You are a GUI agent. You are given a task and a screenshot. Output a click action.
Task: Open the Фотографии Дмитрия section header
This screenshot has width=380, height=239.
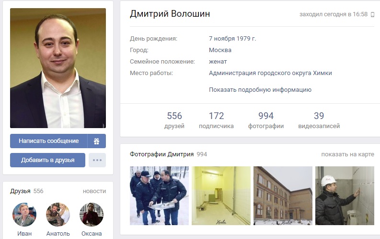[x=161, y=154]
